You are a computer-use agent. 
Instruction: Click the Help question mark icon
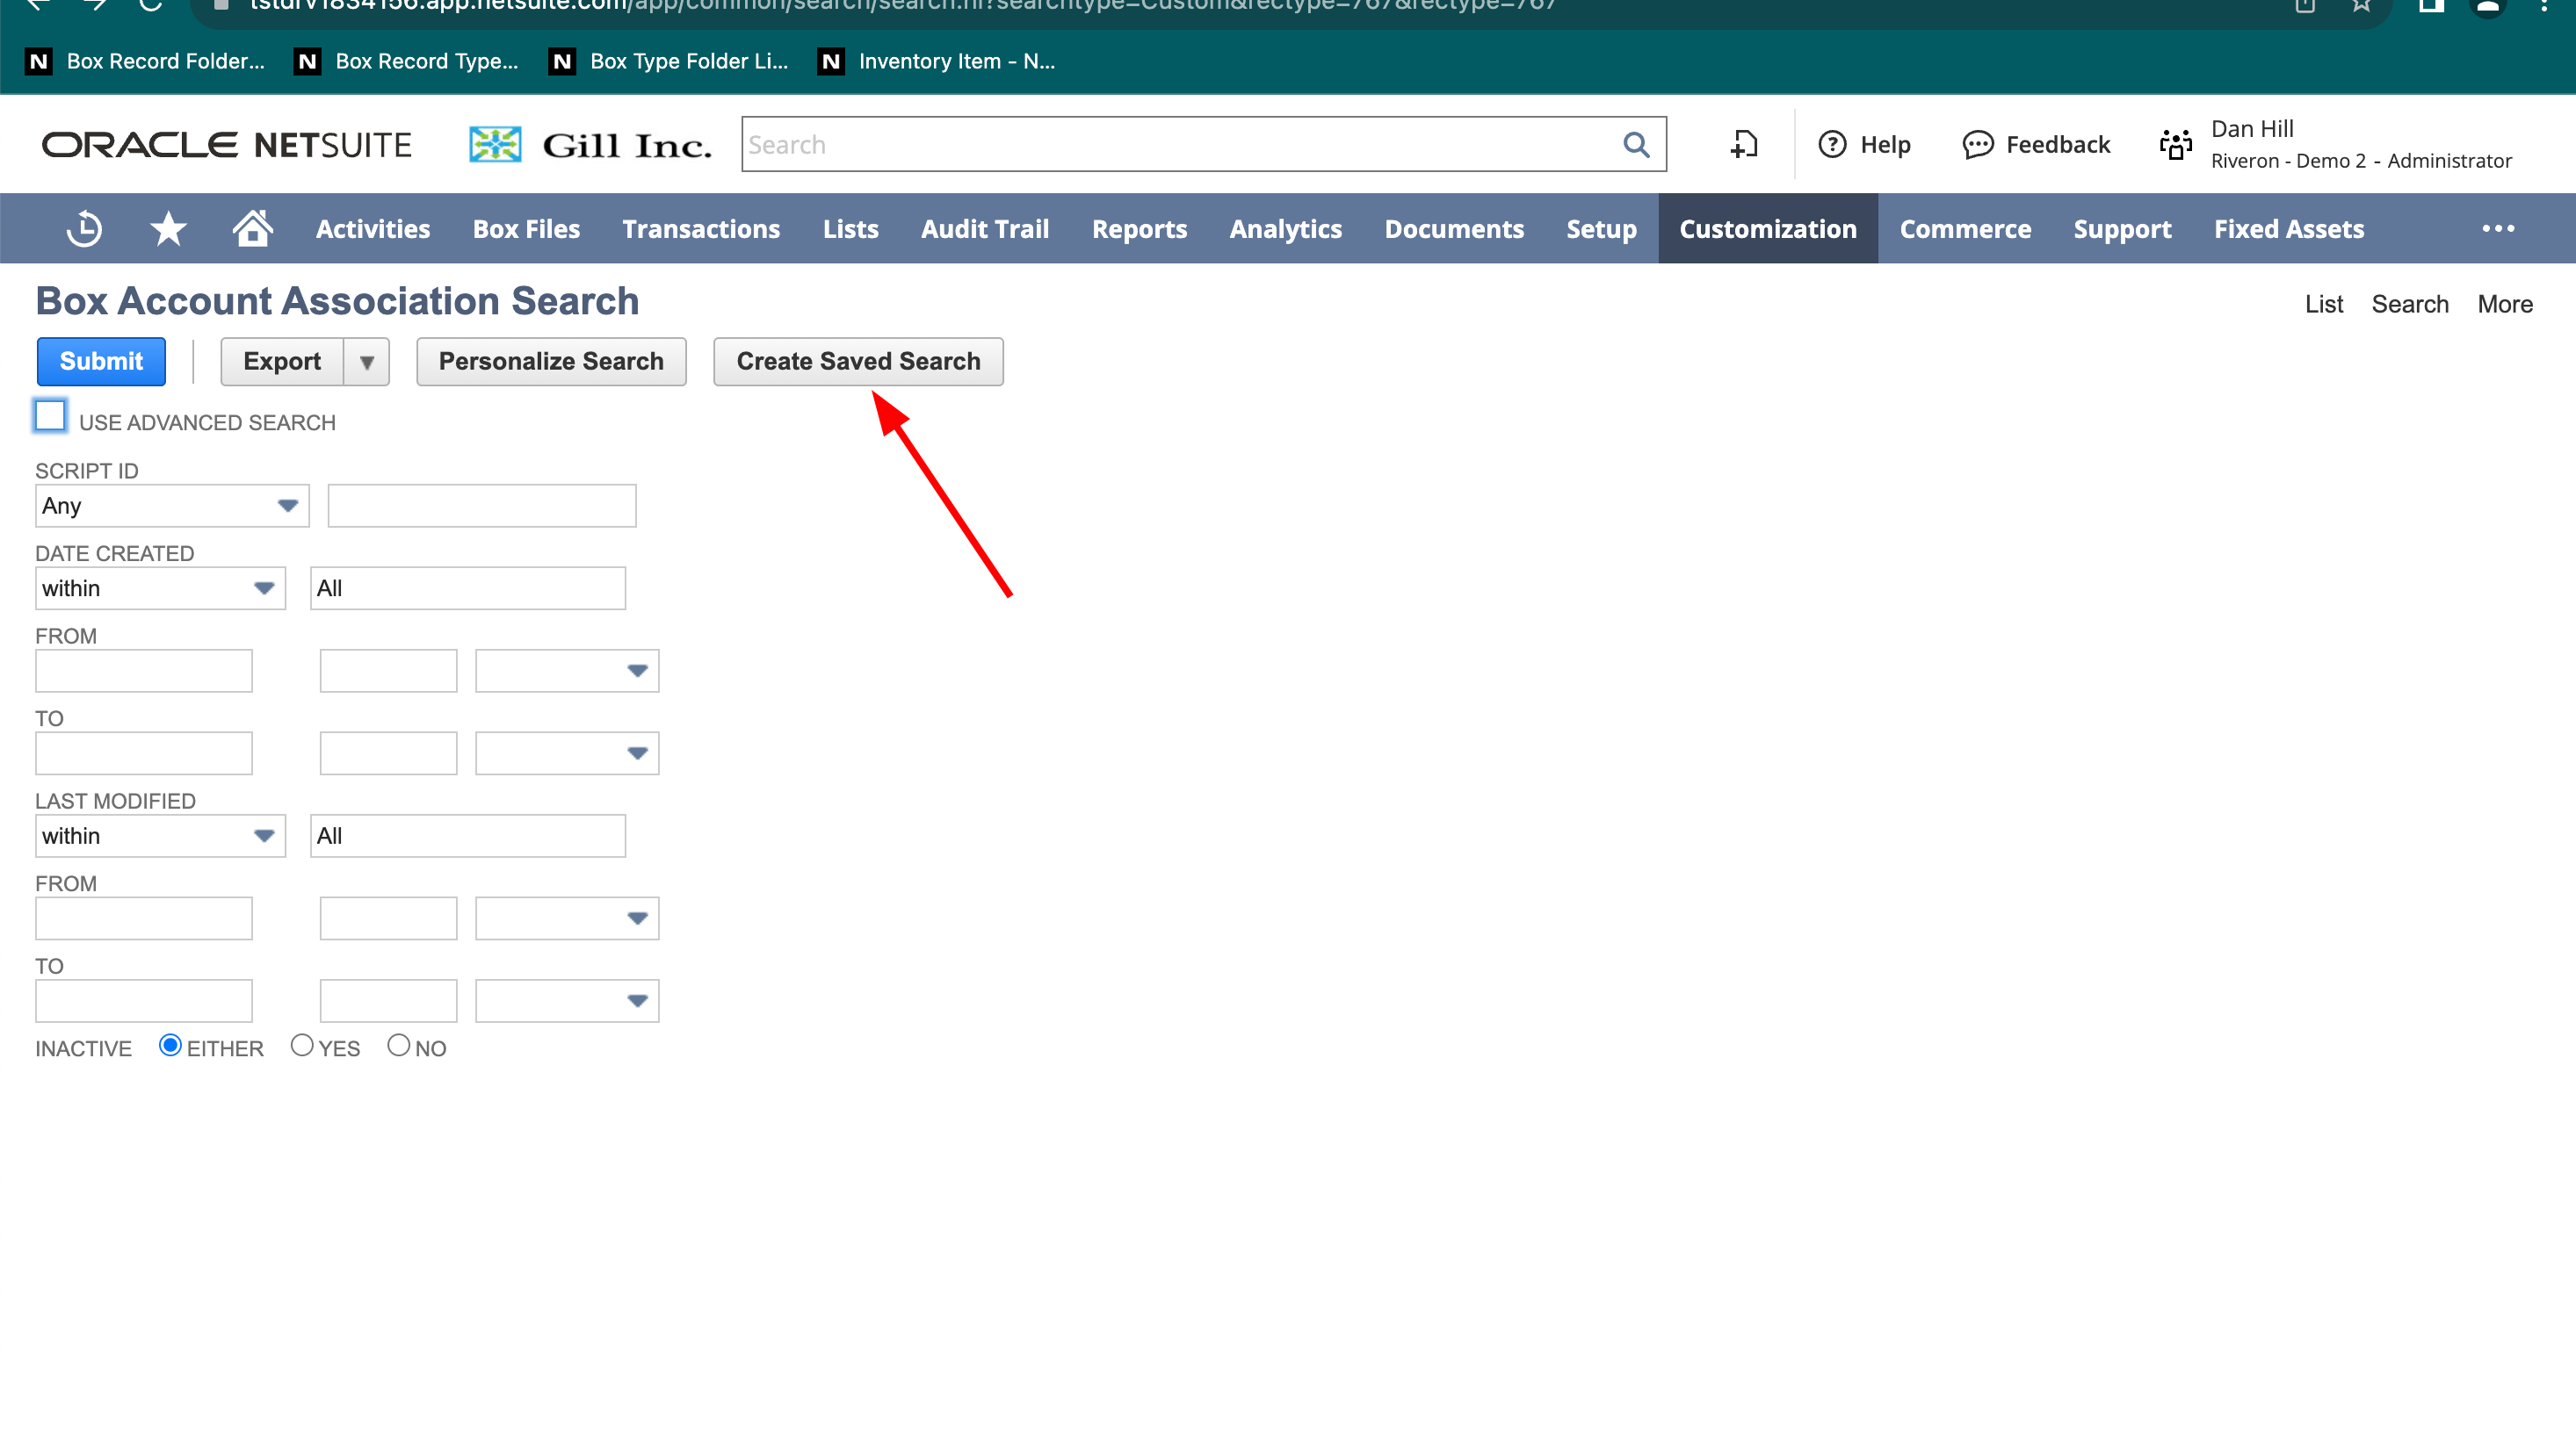1832,145
